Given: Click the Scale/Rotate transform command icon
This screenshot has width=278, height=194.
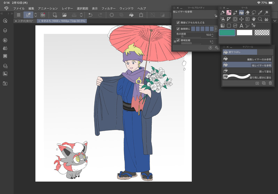Looking at the screenshot, I should point(141,15).
